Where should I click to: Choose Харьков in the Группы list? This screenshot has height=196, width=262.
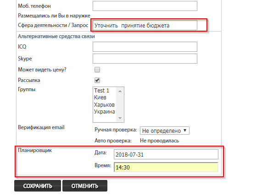(x=104, y=105)
